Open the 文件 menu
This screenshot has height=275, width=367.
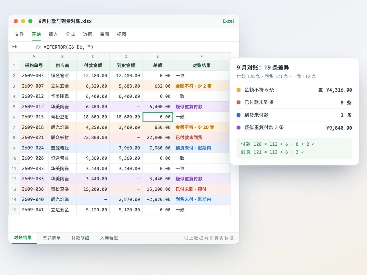click(19, 34)
